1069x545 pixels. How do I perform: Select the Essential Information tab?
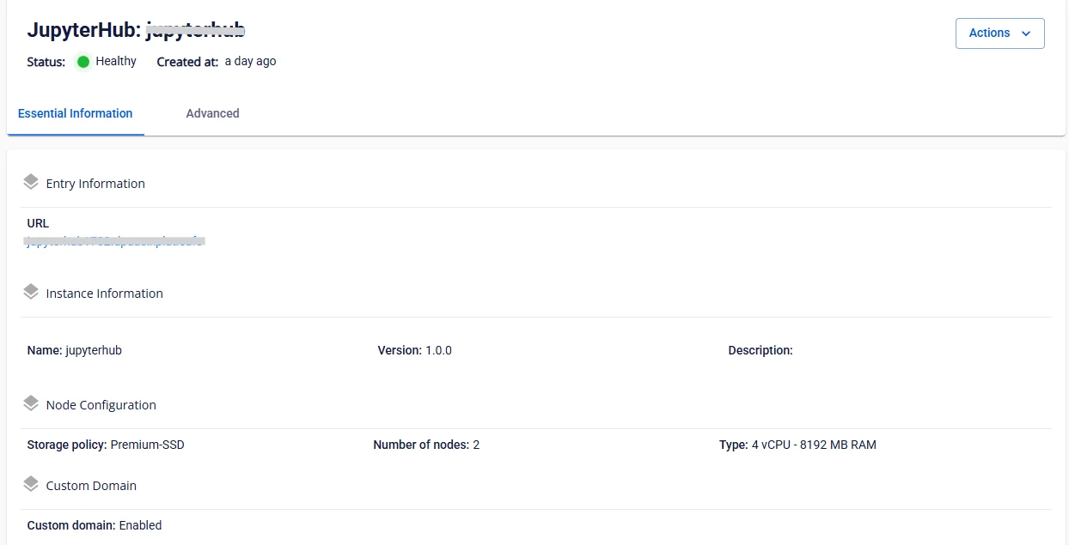pos(76,113)
